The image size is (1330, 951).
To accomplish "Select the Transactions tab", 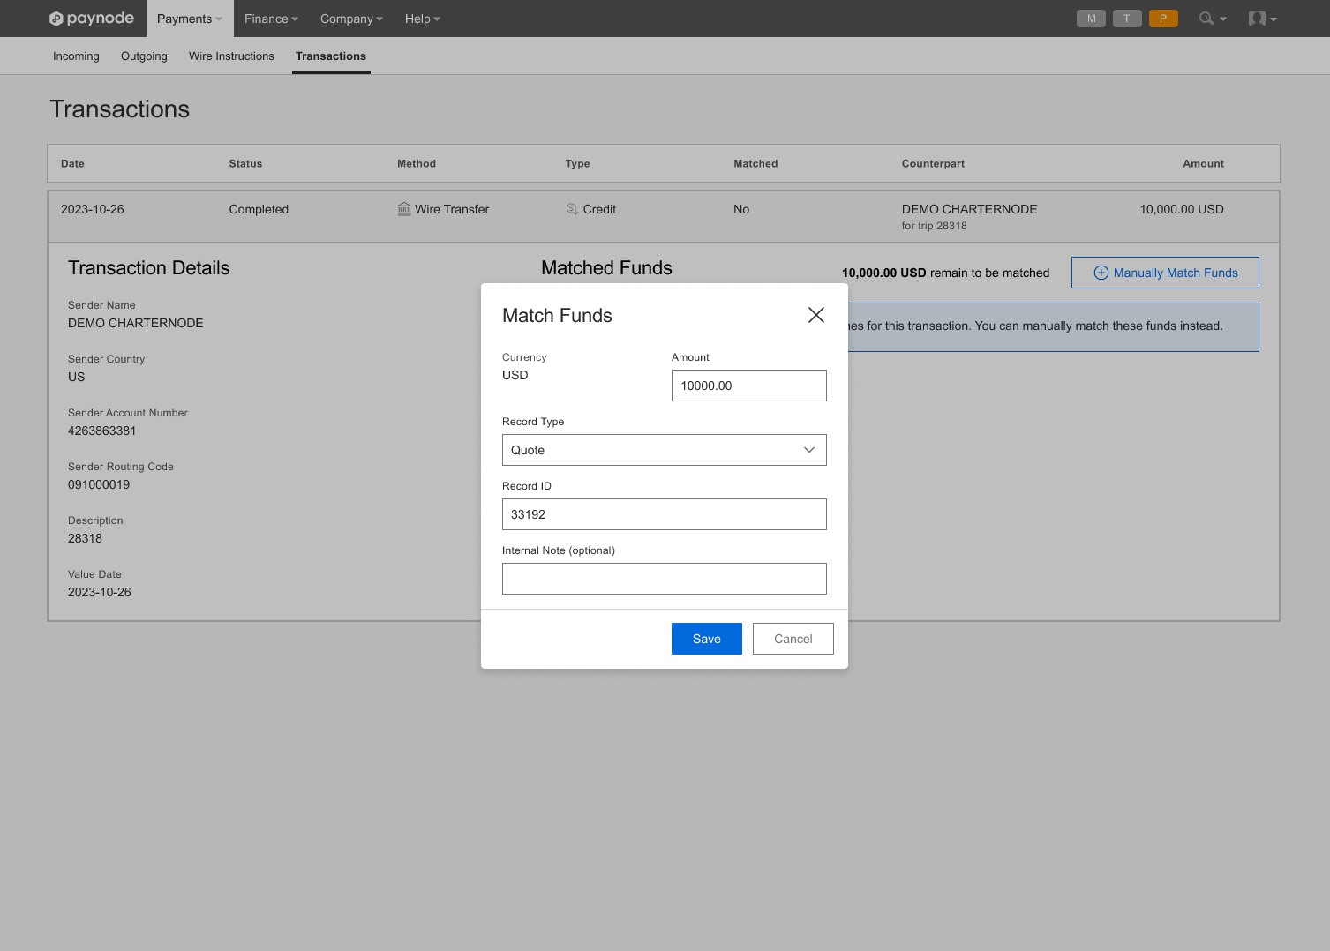I will (x=331, y=56).
